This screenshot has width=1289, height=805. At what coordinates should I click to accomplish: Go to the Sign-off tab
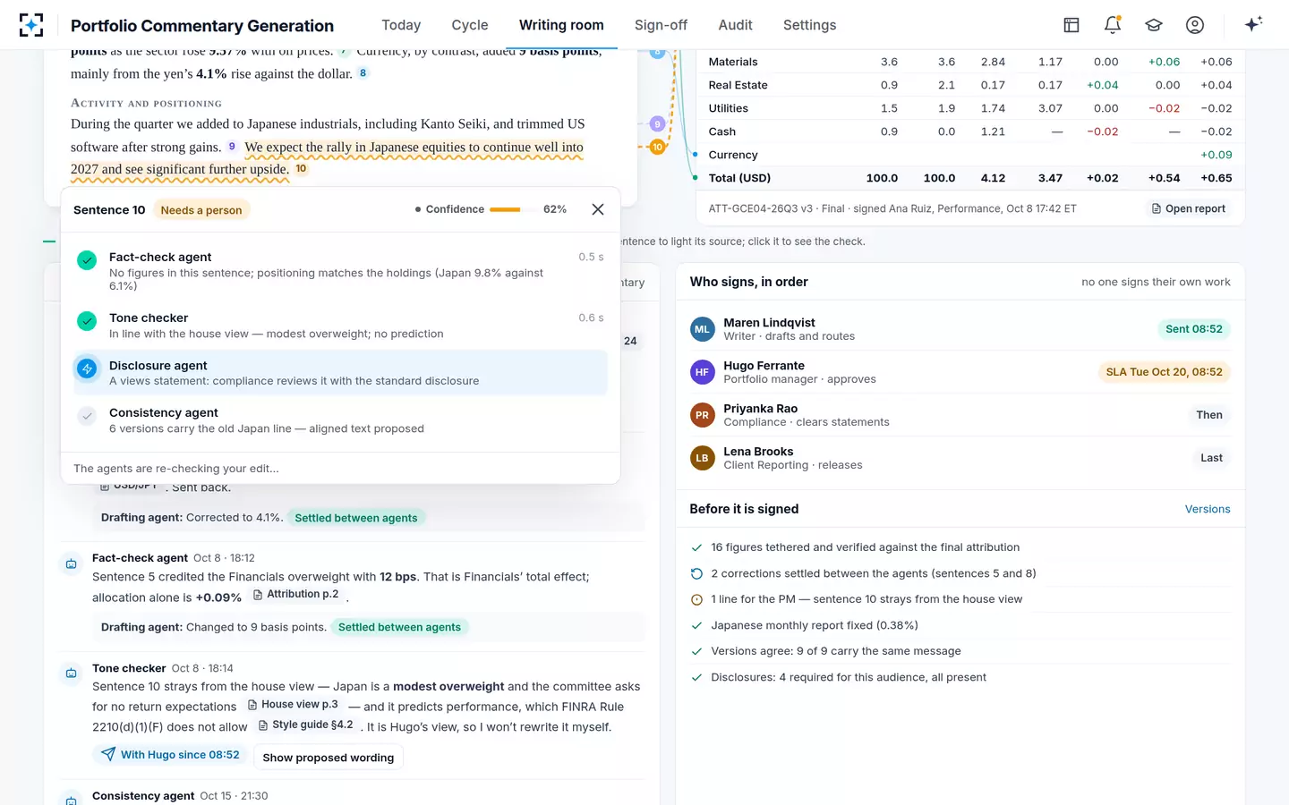662,25
